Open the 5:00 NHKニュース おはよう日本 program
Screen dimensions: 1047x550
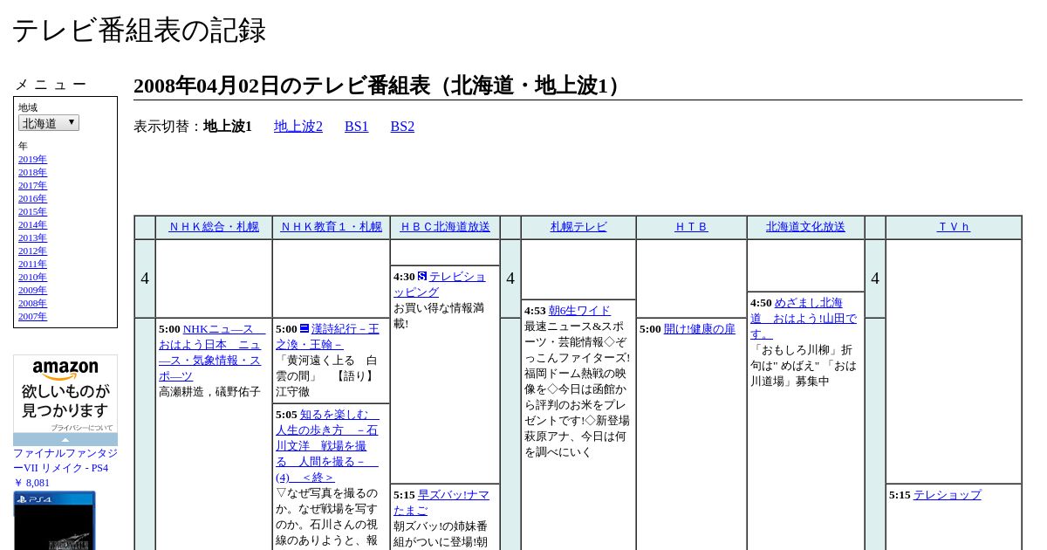210,353
